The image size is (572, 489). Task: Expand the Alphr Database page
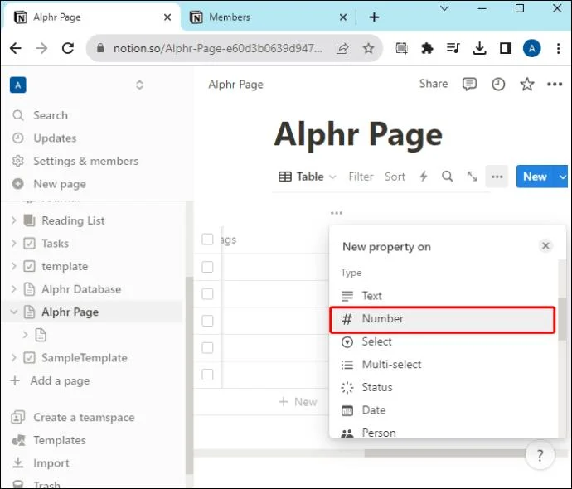tap(13, 289)
